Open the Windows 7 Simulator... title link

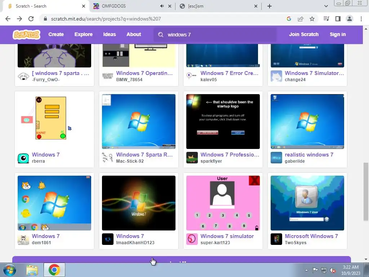click(314, 73)
